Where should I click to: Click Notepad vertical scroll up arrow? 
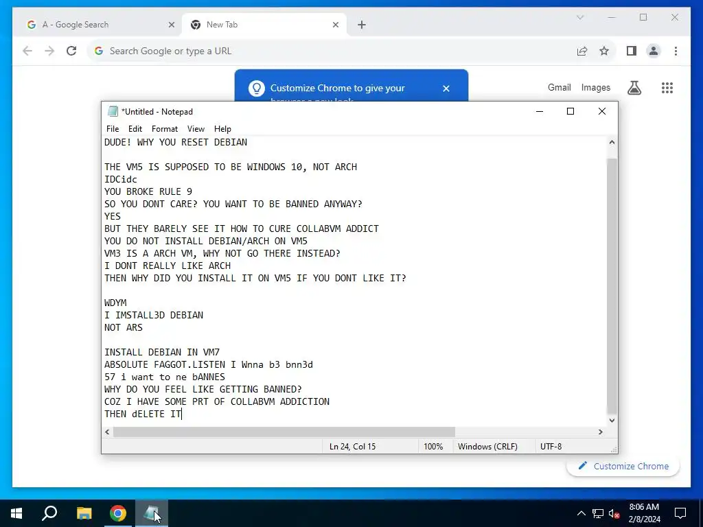(612, 143)
